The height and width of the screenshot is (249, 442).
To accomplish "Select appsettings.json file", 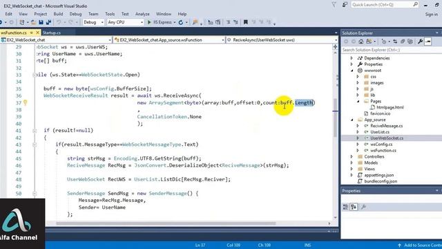I will point(379,175).
